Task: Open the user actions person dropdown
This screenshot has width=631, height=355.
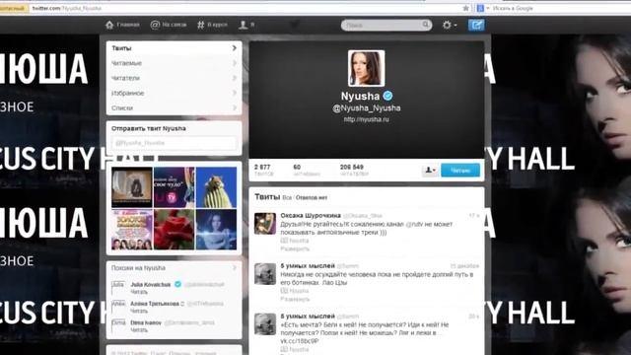Action: (x=430, y=171)
